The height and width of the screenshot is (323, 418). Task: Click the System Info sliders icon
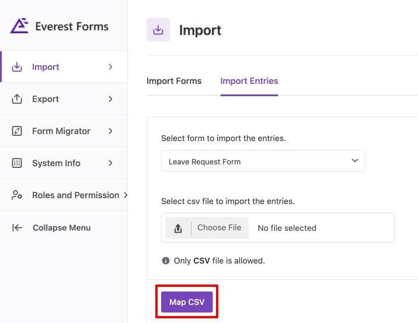coord(17,163)
